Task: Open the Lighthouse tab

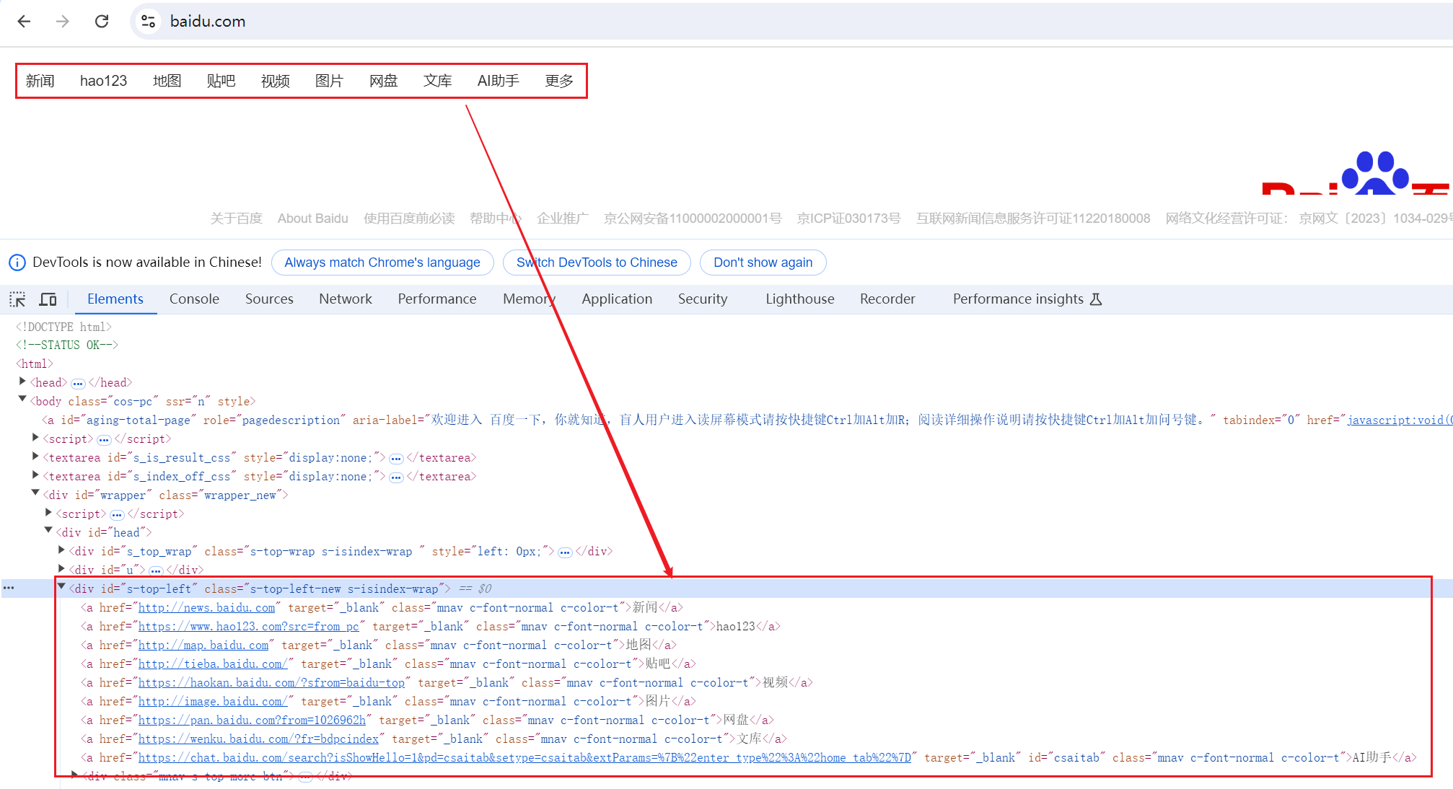Action: click(799, 299)
